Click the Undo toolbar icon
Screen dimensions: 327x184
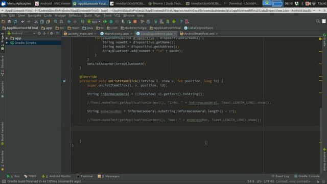(x=22, y=21)
